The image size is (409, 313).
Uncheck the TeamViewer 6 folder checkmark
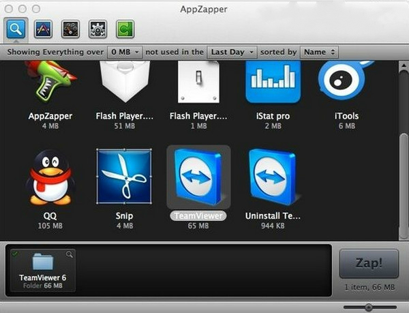(15, 253)
